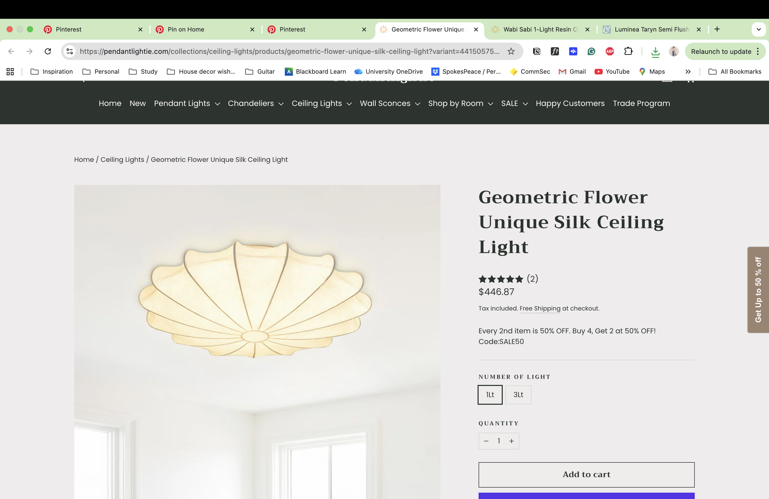The image size is (769, 499).
Task: Bookmark this page with the star icon
Action: click(x=511, y=51)
